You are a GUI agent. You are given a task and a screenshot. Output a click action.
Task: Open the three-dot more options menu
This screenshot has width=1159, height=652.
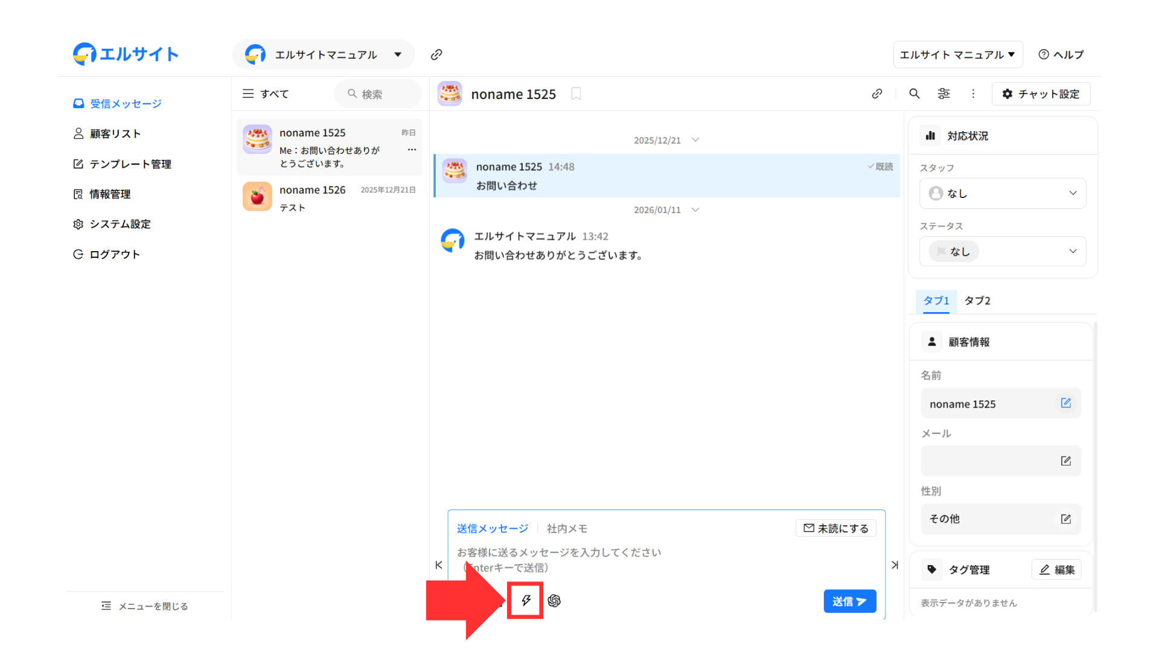click(973, 94)
